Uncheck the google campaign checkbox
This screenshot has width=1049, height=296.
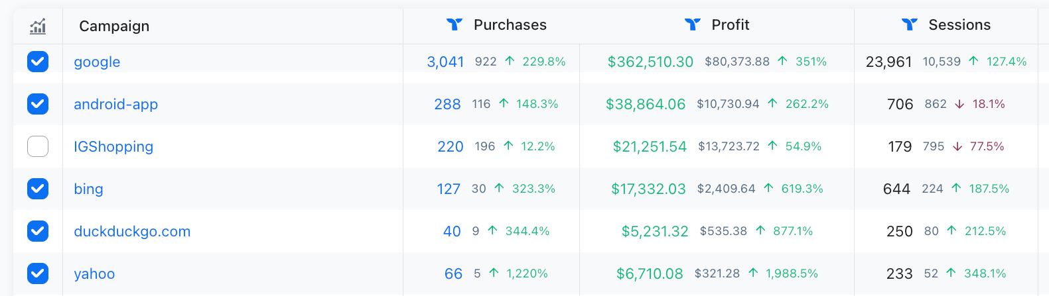[38, 62]
